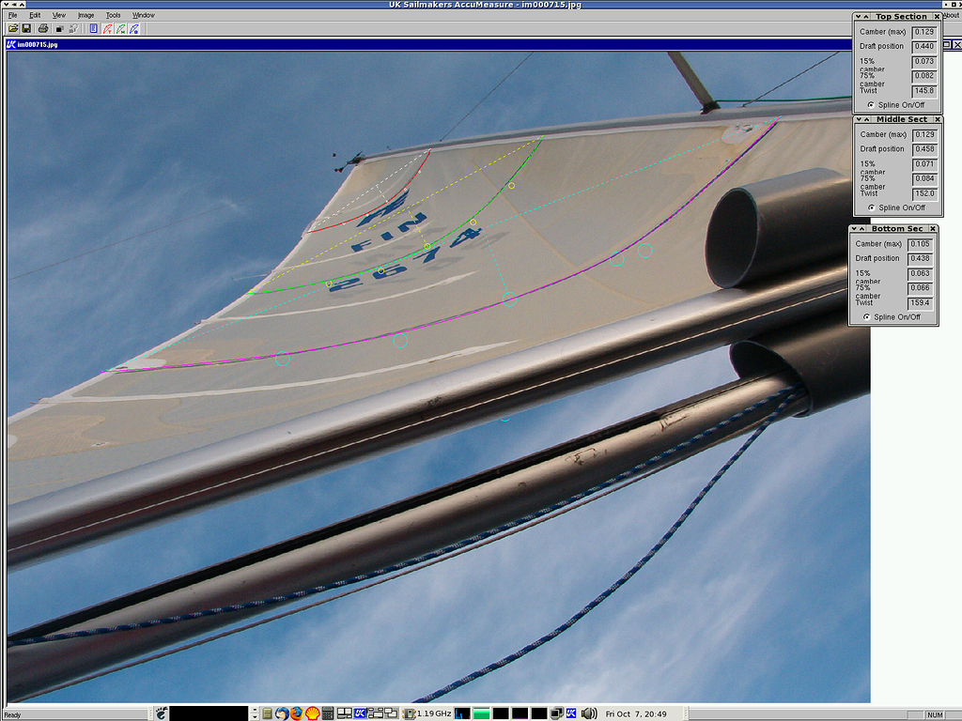The height and width of the screenshot is (721, 962).
Task: Click main window title bar down arrow
Action: pyautogui.click(x=6, y=5)
